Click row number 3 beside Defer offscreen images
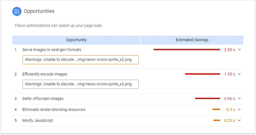 (x=15, y=99)
